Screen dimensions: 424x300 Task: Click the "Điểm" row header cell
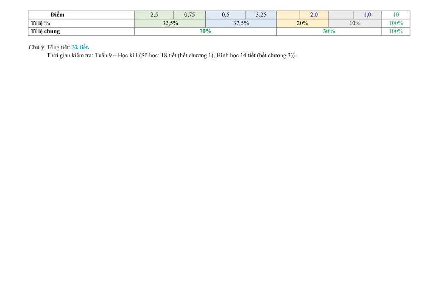[x=81, y=15]
